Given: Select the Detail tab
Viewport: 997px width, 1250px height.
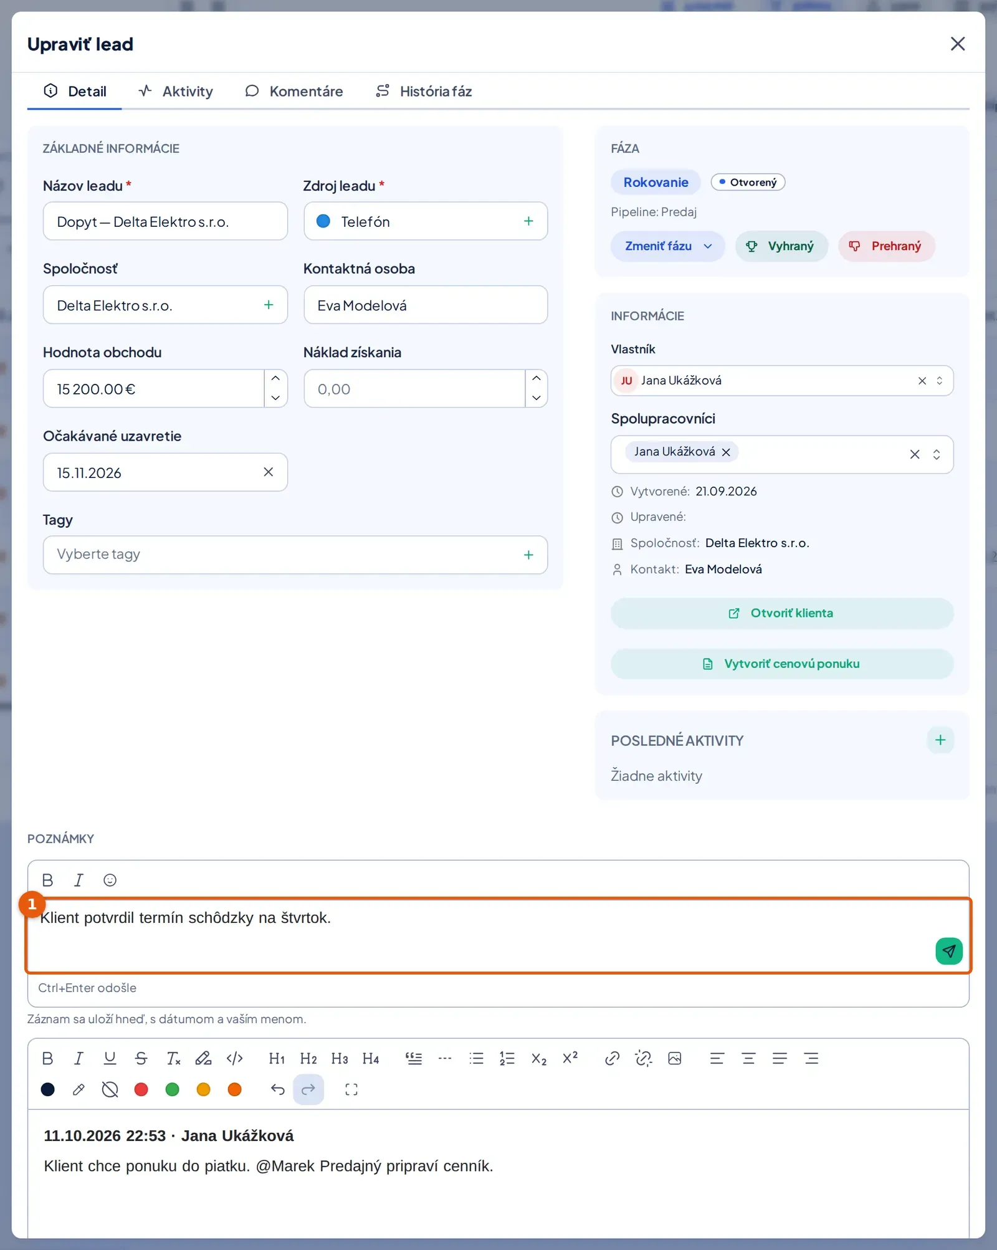Looking at the screenshot, I should [x=75, y=92].
